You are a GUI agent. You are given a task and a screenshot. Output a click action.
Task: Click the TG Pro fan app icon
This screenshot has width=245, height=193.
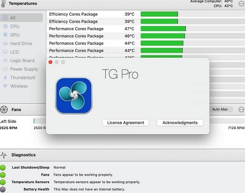74,96
